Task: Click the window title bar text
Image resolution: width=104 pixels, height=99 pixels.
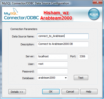Action: point(35,3)
